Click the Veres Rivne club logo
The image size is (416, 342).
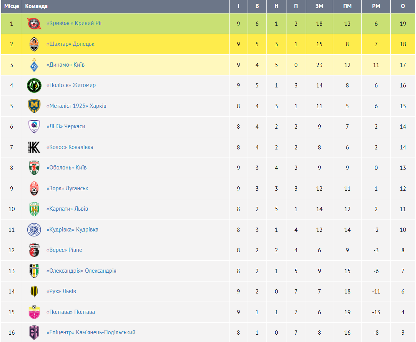pos(34,250)
